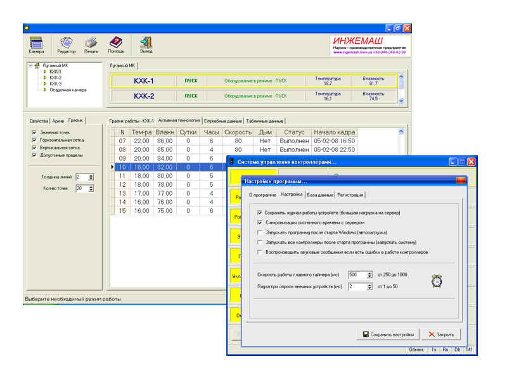Click the alarm clock icon in settings
The image size is (507, 380).
tap(436, 281)
